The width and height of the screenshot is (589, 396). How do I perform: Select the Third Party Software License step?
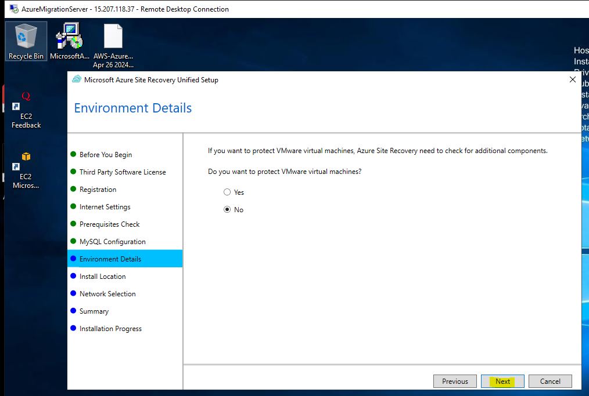point(122,172)
